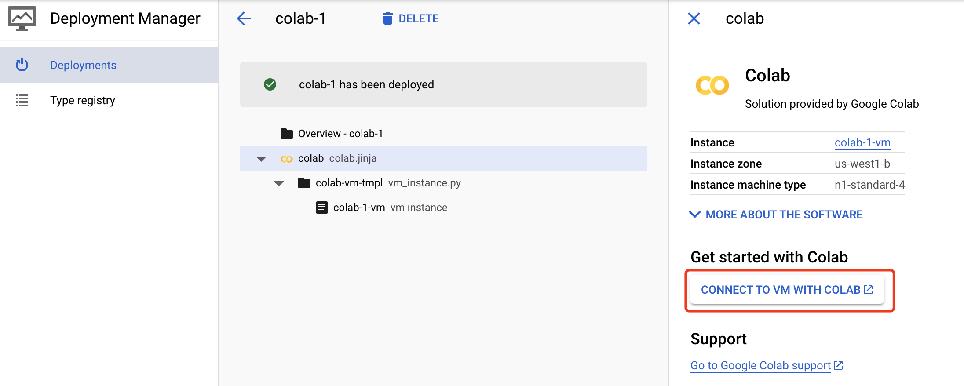Image resolution: width=964 pixels, height=386 pixels.
Task: Open the Deployments menu item
Action: (83, 65)
